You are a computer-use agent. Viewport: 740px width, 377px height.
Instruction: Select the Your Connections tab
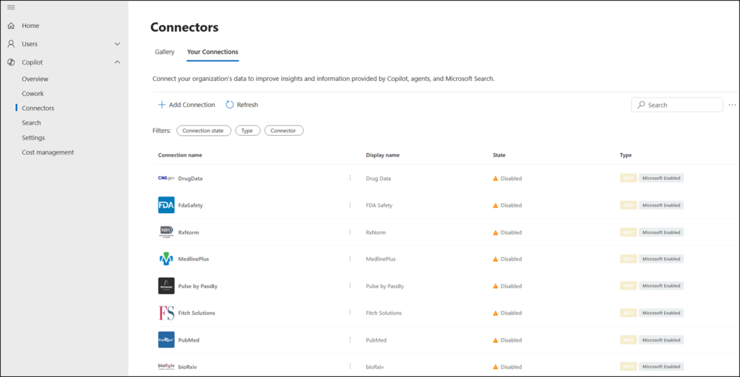pyautogui.click(x=213, y=52)
